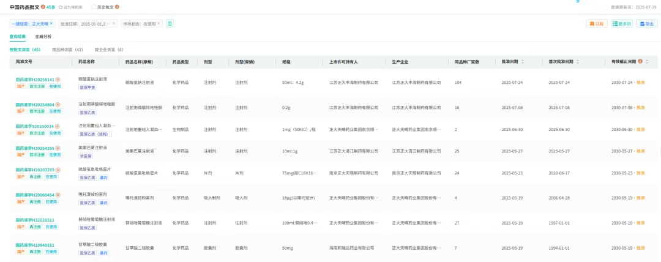Viewport: 661px width, 262px height.
Task: Click the badge icon beside 国药准字H20258141
Action: point(58,80)
